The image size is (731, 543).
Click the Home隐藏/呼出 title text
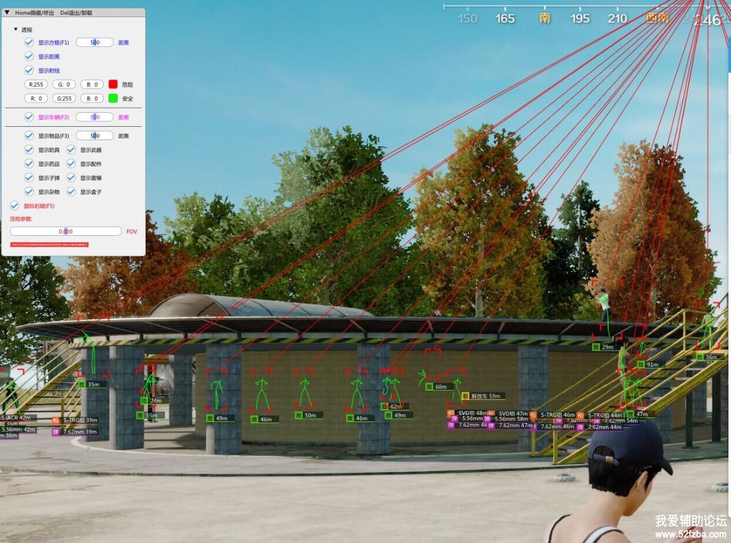(x=34, y=13)
